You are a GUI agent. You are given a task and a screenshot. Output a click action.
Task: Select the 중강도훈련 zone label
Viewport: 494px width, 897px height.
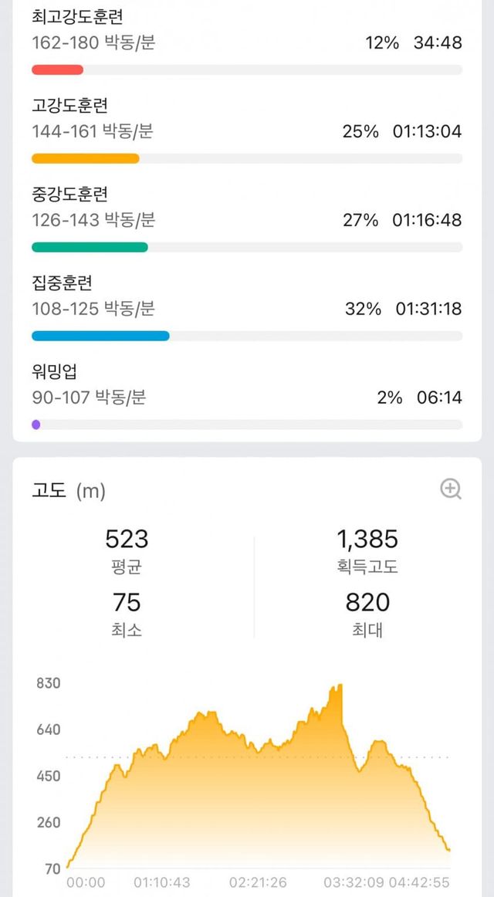click(x=69, y=194)
